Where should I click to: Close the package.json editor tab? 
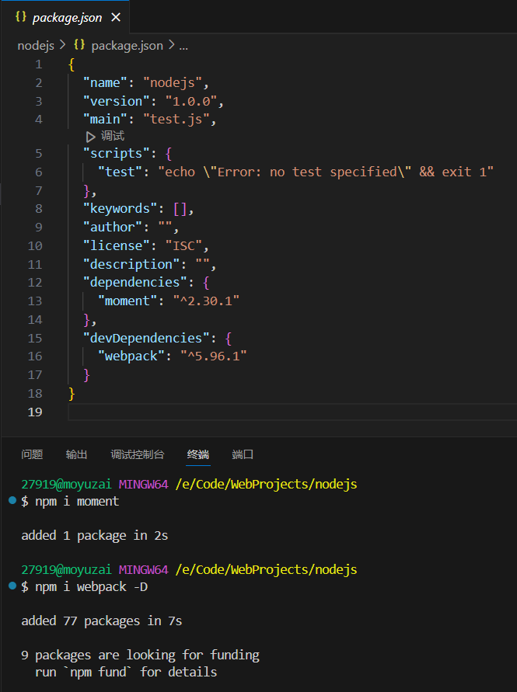(116, 17)
